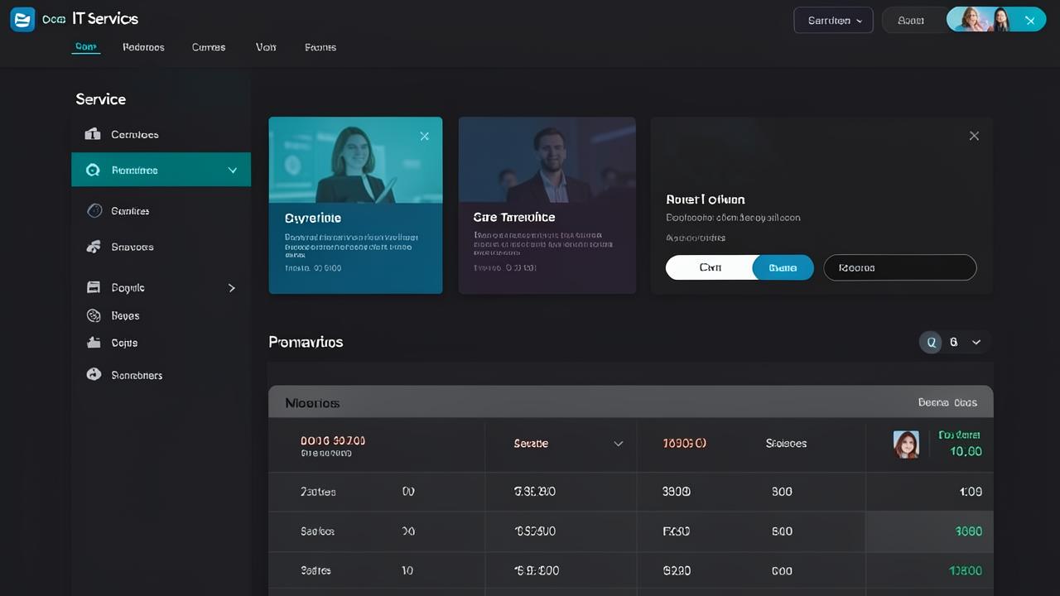Screen dimensions: 1060x596
Task: Click the Nloeries table header
Action: pyautogui.click(x=312, y=403)
